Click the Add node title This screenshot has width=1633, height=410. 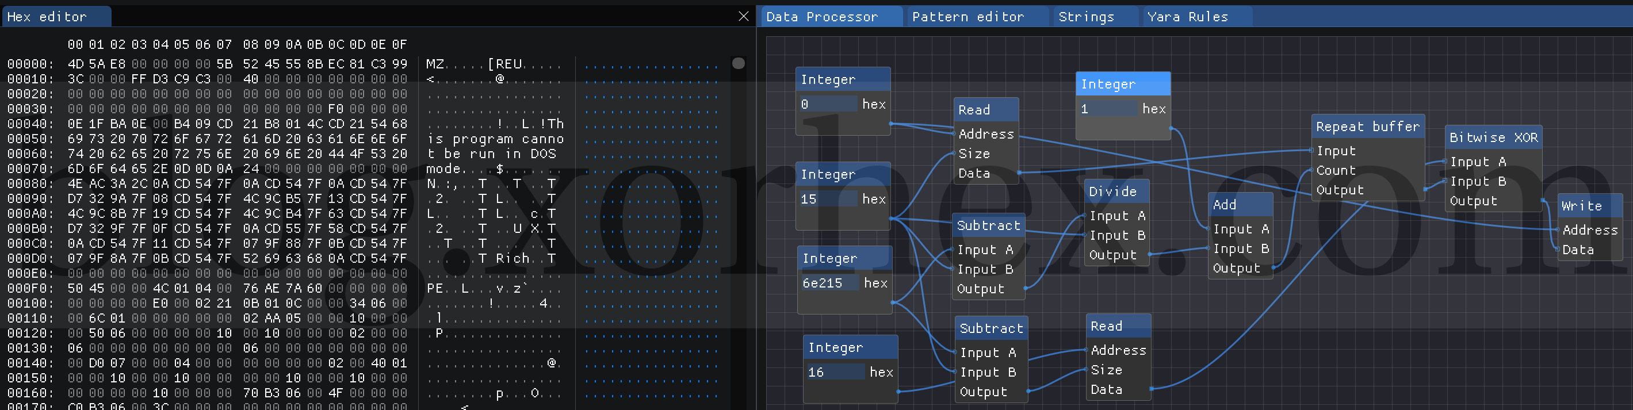[1238, 205]
